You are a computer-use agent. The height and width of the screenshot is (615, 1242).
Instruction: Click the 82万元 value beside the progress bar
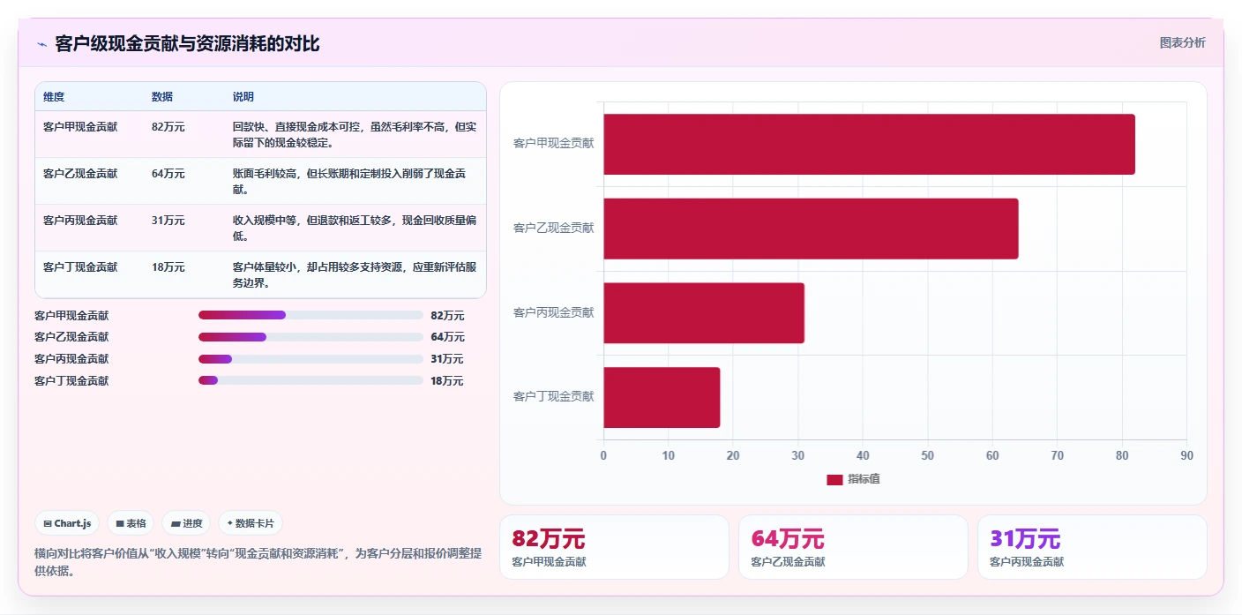tap(447, 315)
